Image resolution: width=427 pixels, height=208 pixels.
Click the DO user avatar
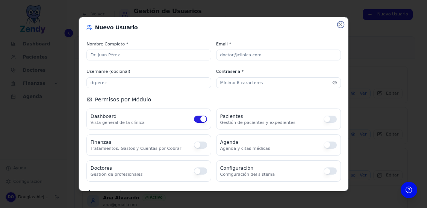point(11,197)
